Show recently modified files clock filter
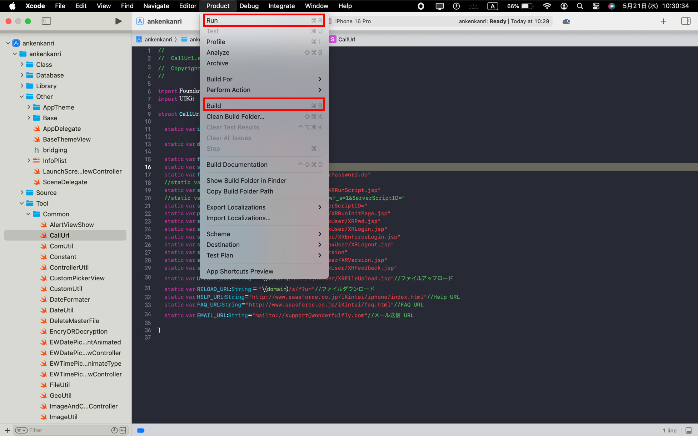Screen dimensions: 698x436 click(114, 430)
